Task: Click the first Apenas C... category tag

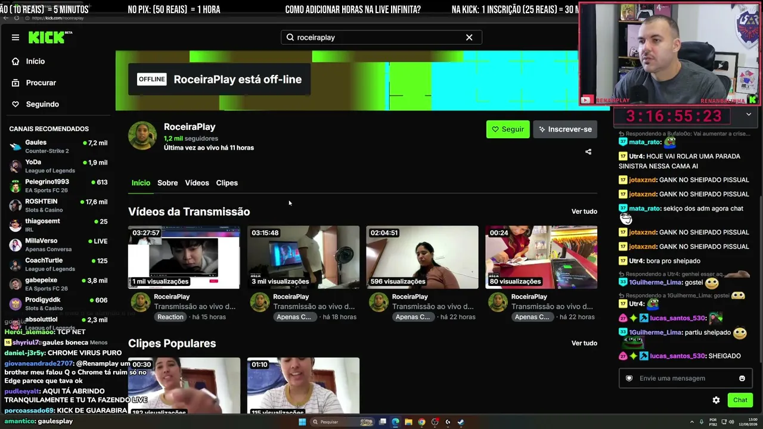Action: pos(294,317)
